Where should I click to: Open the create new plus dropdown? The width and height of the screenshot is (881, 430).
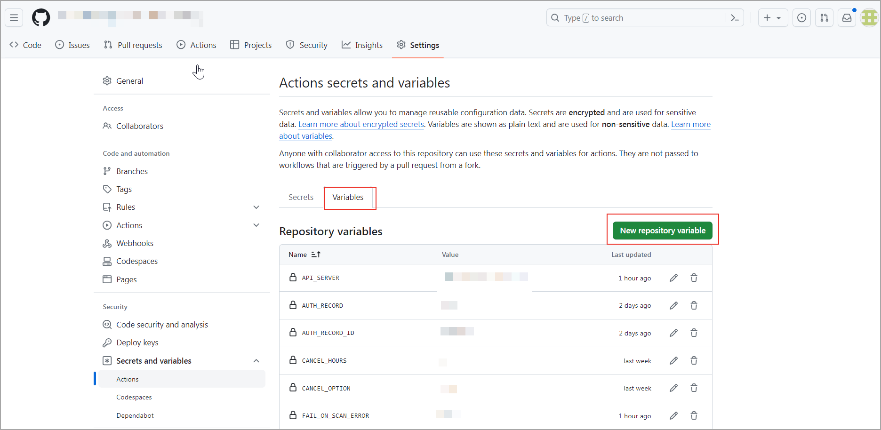(x=773, y=18)
